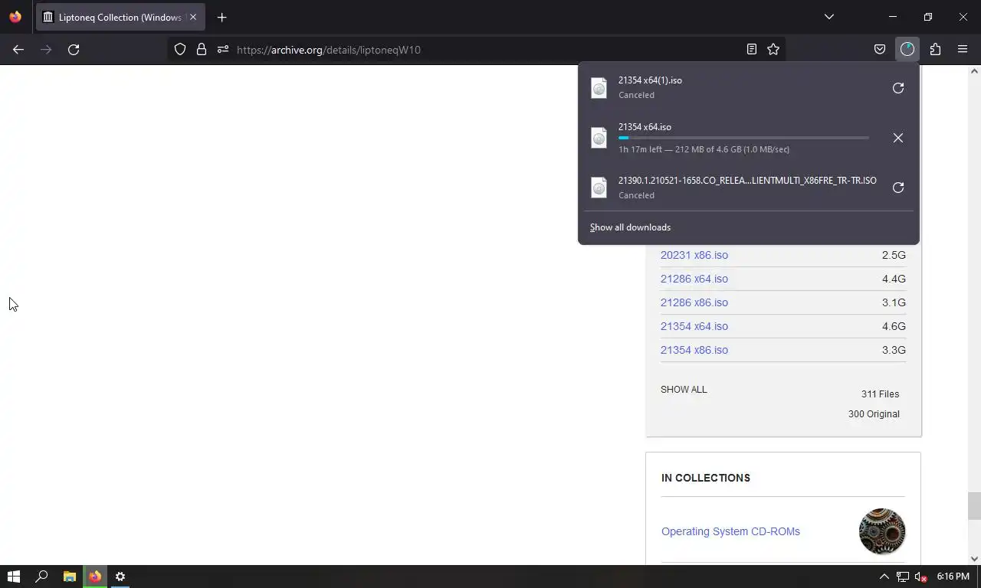The image size is (981, 588).
Task: Click scrollbar down arrow
Action: click(974, 559)
